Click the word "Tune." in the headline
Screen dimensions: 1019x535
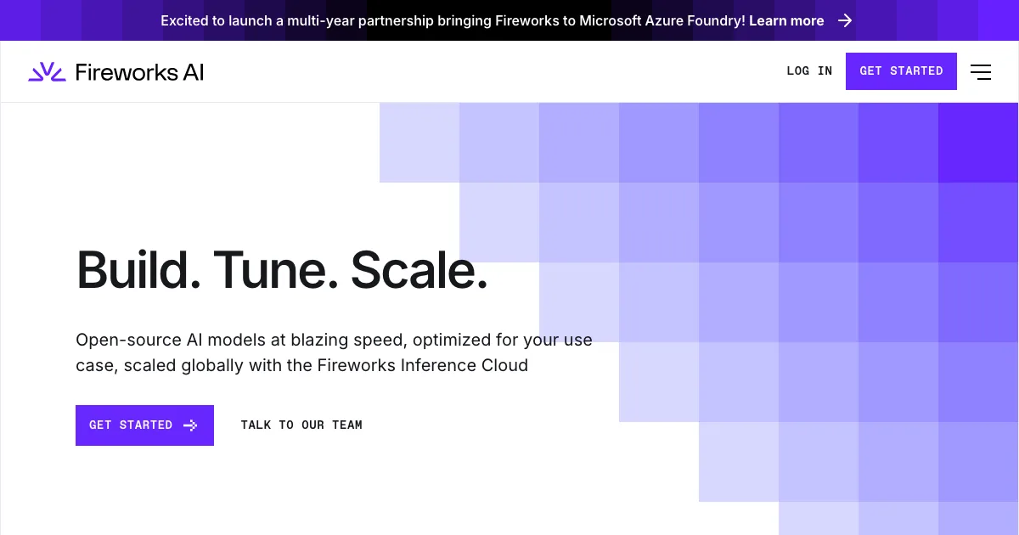275,270
